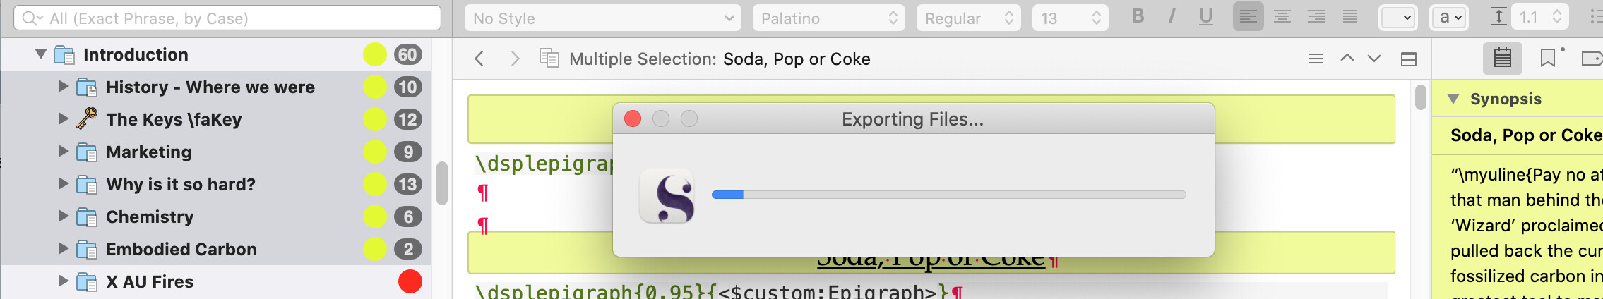Click The Keys \faKey key icon

click(x=86, y=119)
